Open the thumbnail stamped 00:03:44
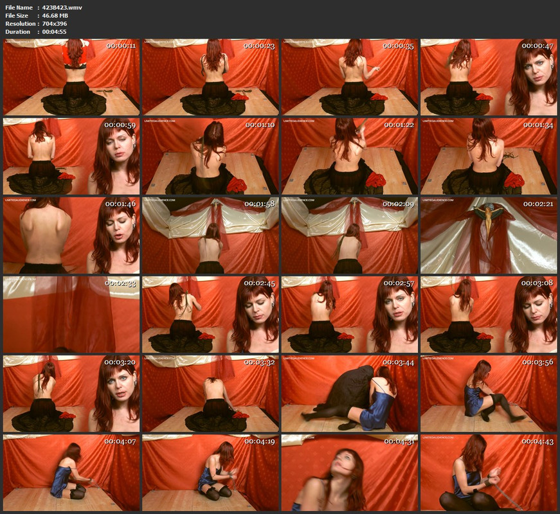560x514 pixels. pyautogui.click(x=350, y=394)
